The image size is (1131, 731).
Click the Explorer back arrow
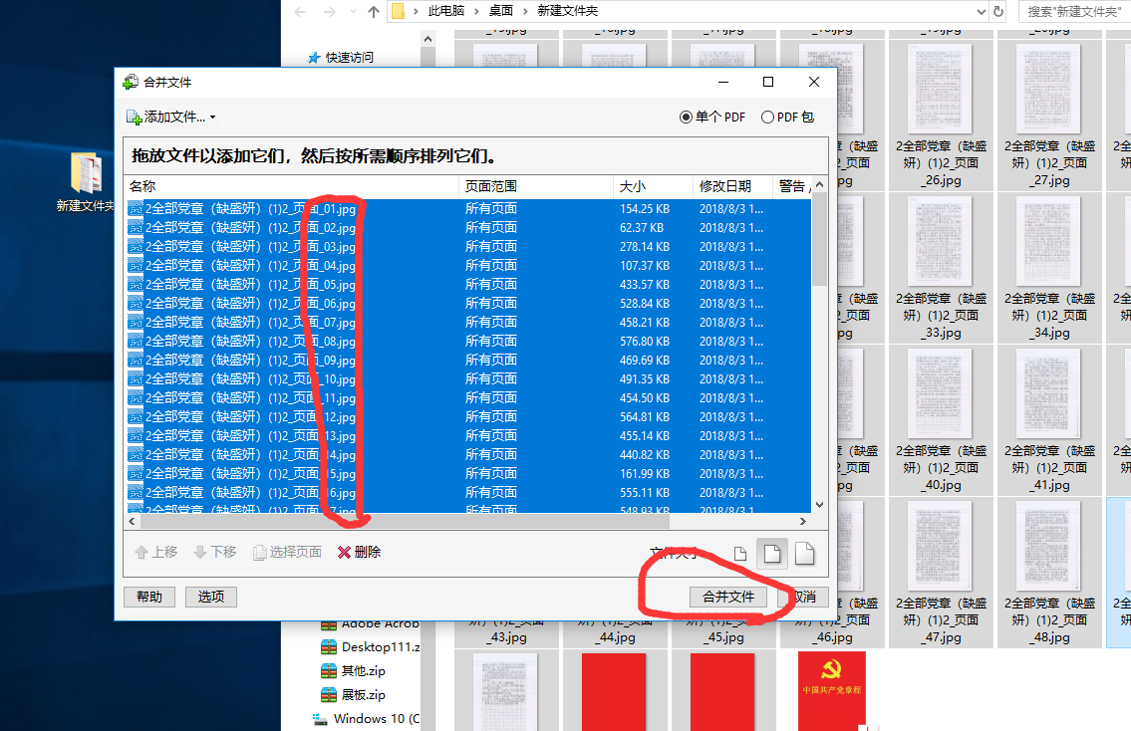click(301, 12)
